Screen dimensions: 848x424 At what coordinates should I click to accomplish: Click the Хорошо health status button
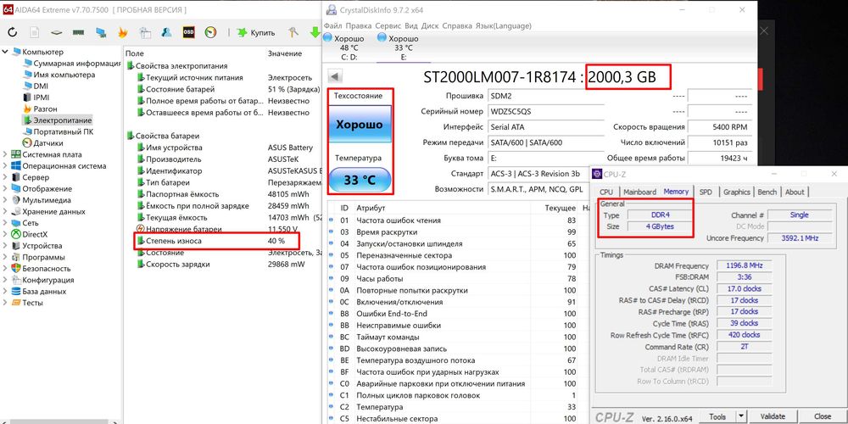coord(360,124)
